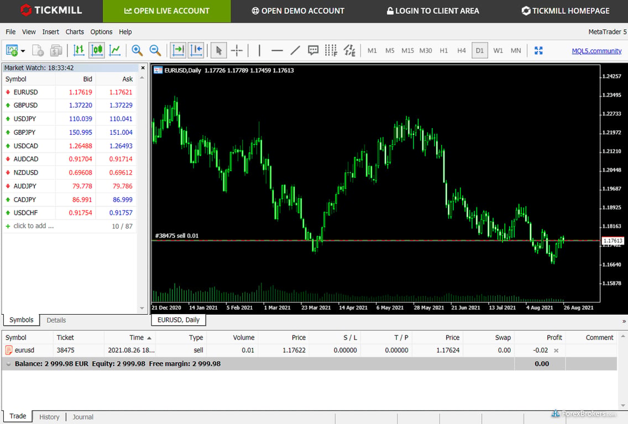Image resolution: width=628 pixels, height=424 pixels.
Task: Click the New Order icon
Action: [x=12, y=50]
